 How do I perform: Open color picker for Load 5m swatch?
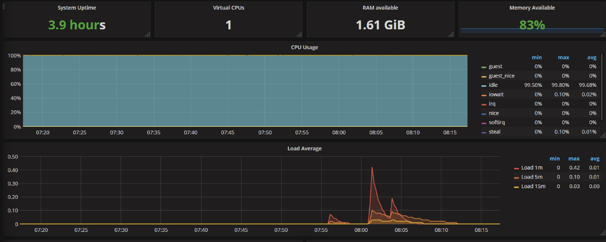[x=516, y=178]
